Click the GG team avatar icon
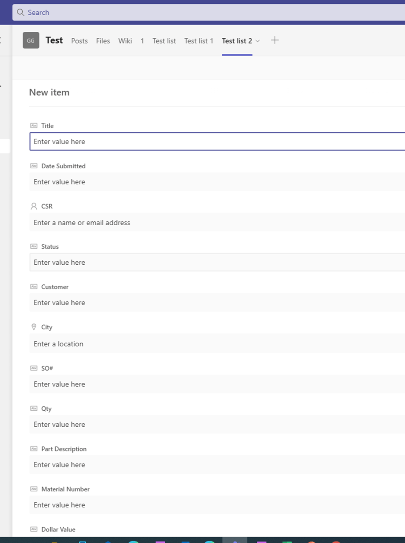The width and height of the screenshot is (405, 543). [x=31, y=40]
